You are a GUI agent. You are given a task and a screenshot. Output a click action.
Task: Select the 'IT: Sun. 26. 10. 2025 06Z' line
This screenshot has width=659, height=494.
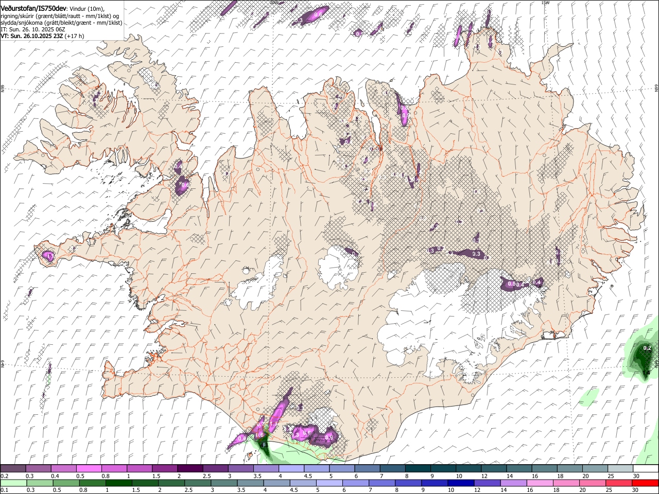33,30
